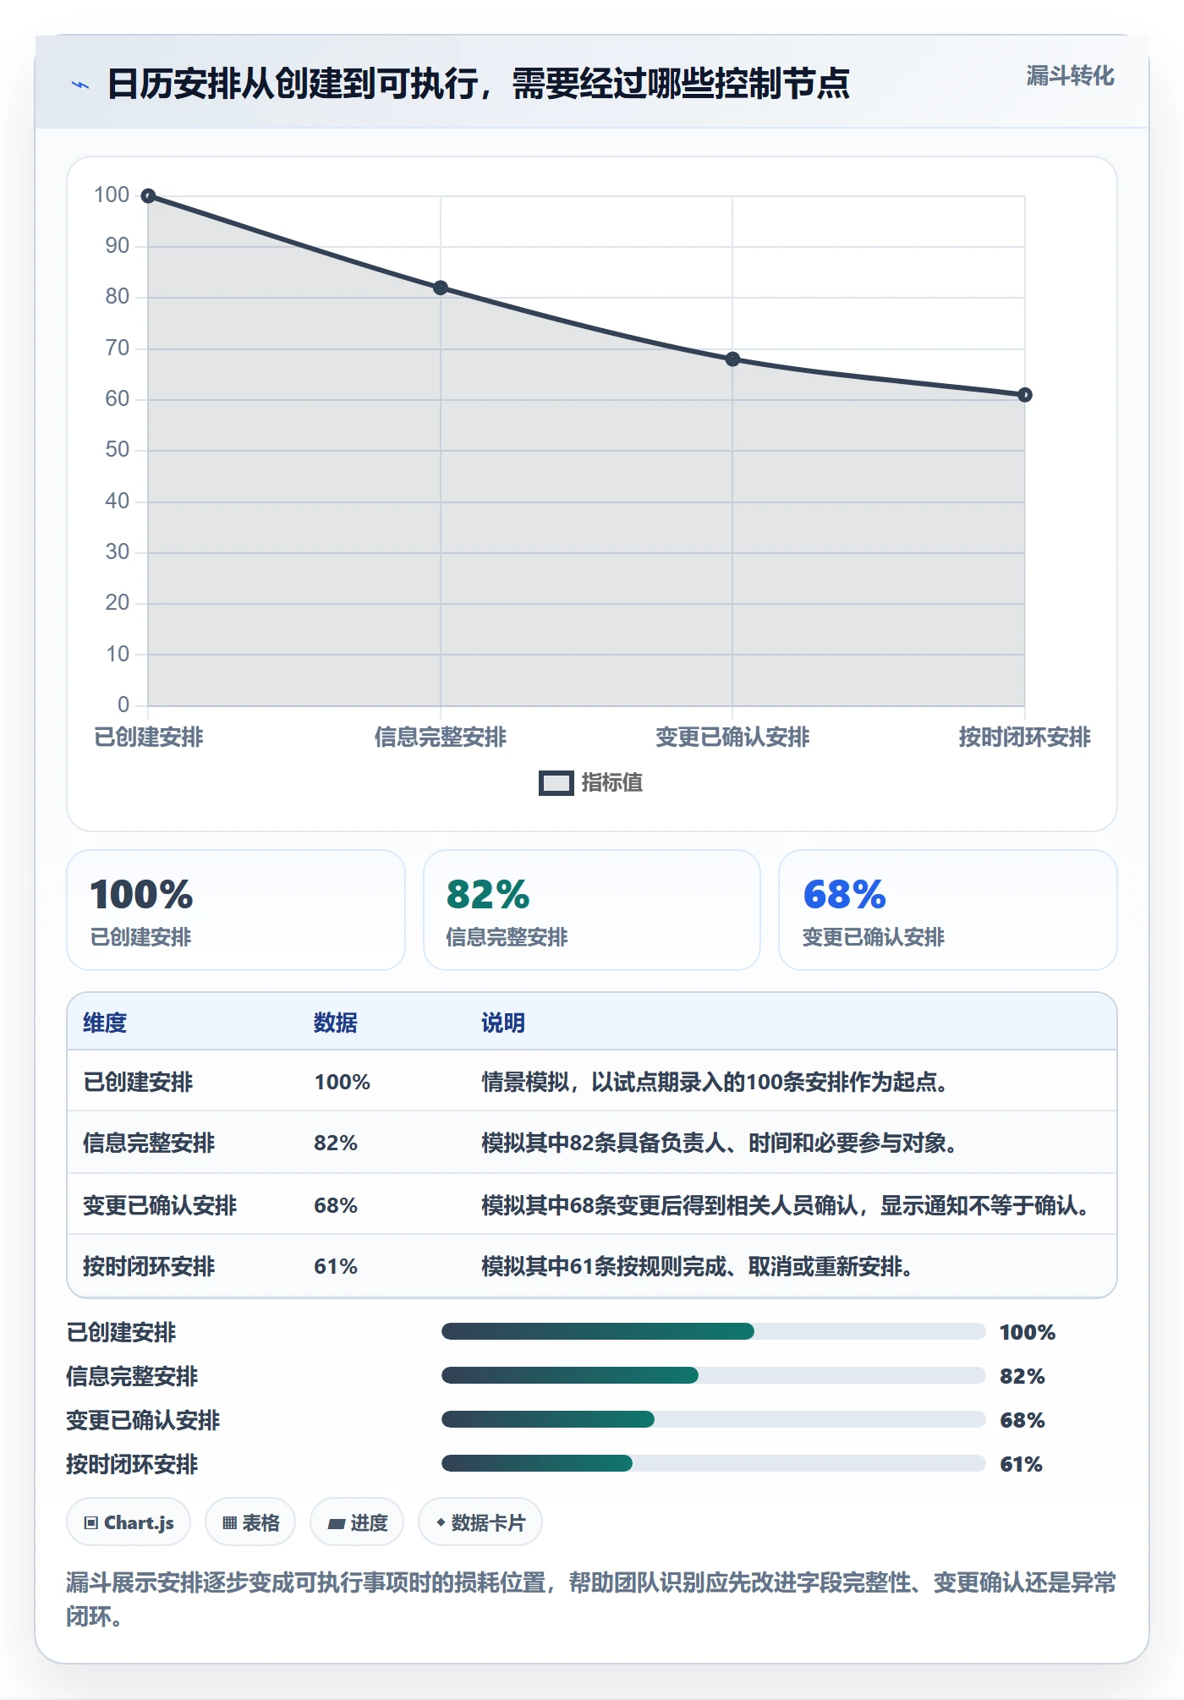Open the 100% 已创建安排 data card
The image size is (1184, 1700).
[x=236, y=910]
